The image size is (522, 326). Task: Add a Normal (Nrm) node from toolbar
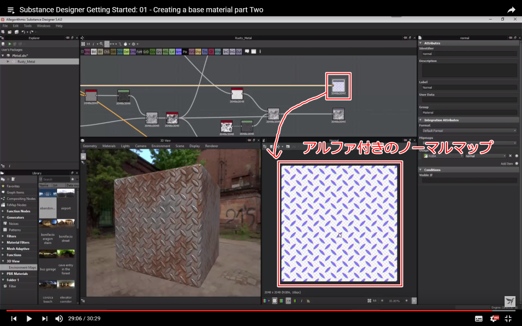click(178, 52)
